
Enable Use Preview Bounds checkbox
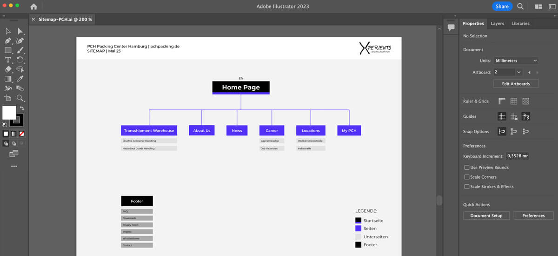point(467,168)
